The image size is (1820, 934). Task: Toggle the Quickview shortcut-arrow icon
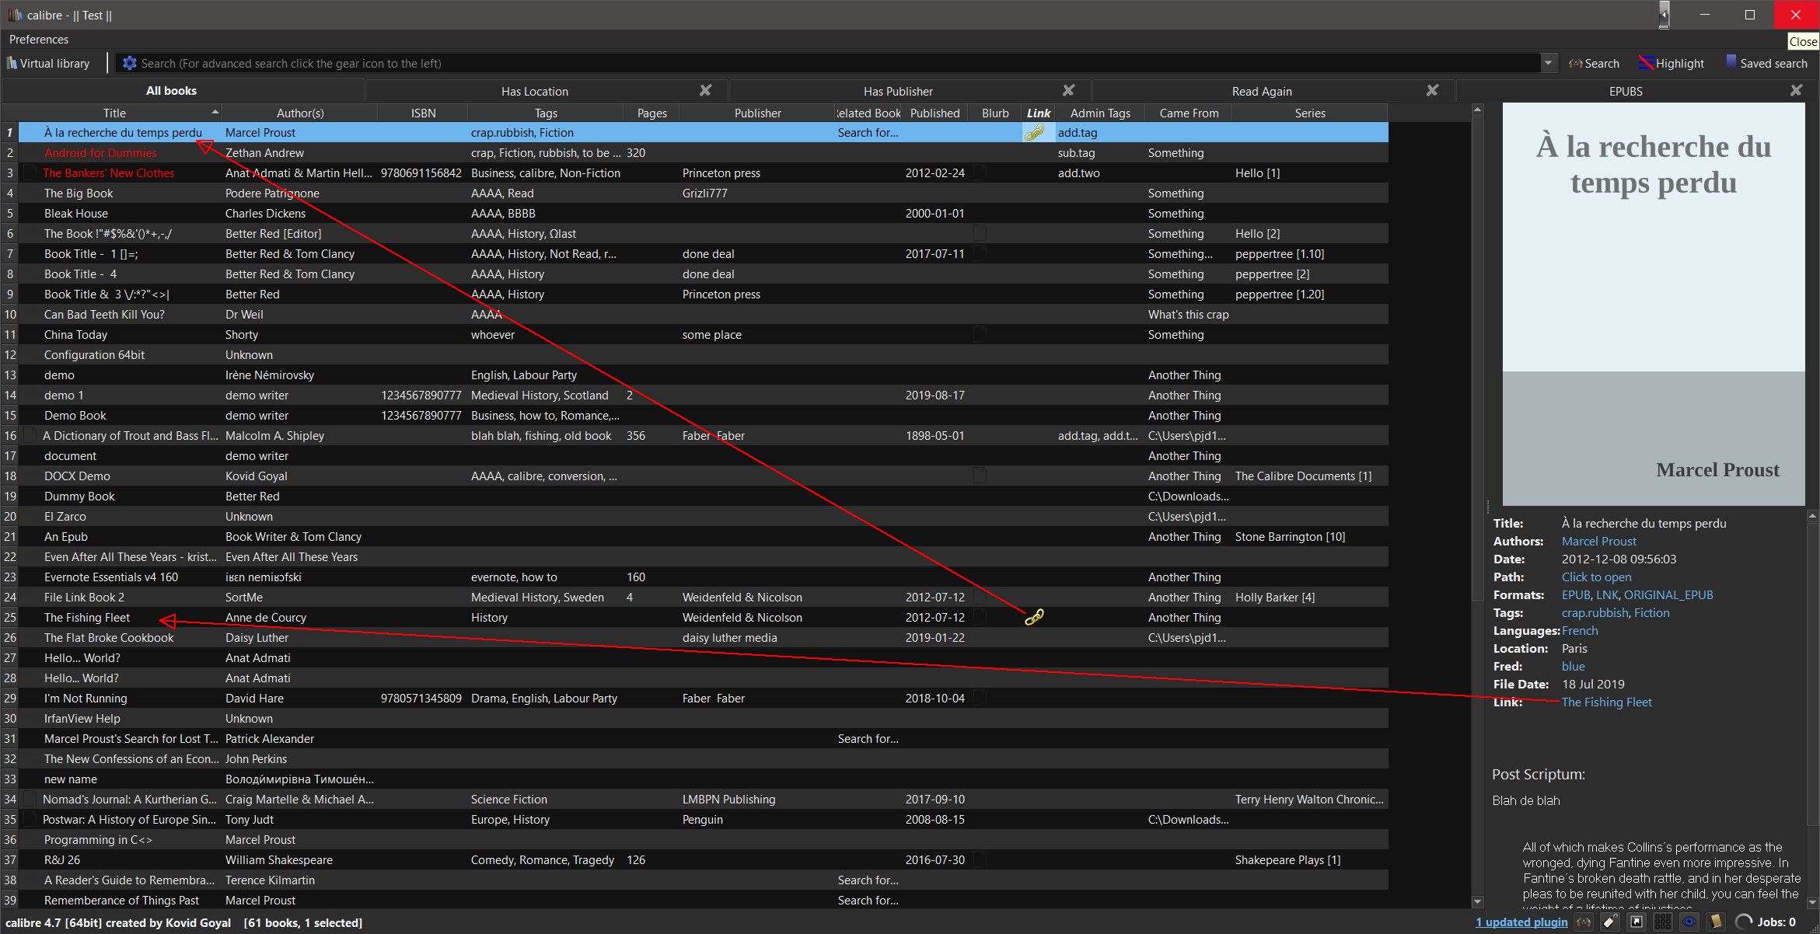(1637, 922)
